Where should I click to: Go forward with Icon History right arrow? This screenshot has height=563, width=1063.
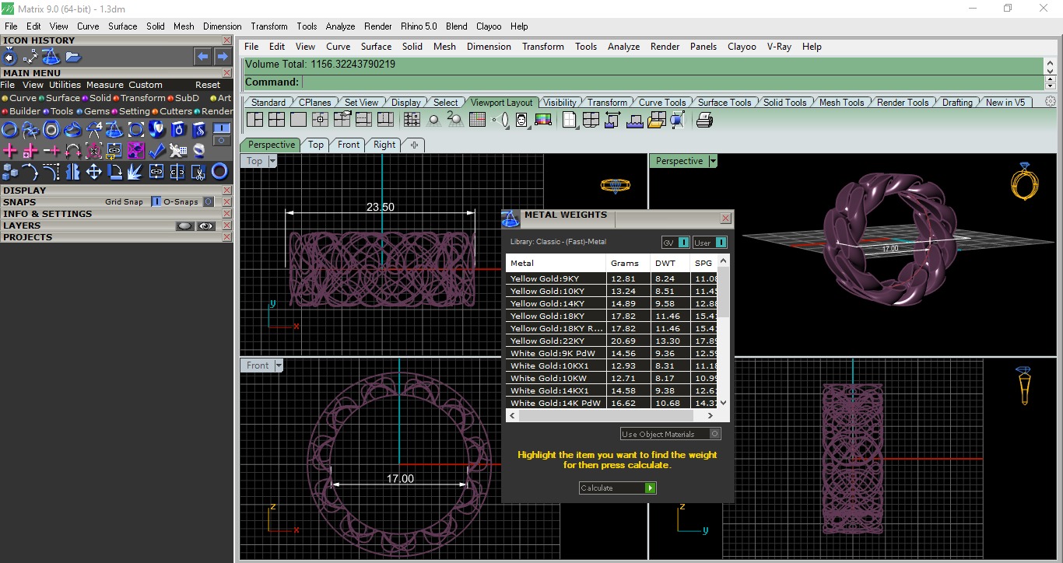(223, 57)
